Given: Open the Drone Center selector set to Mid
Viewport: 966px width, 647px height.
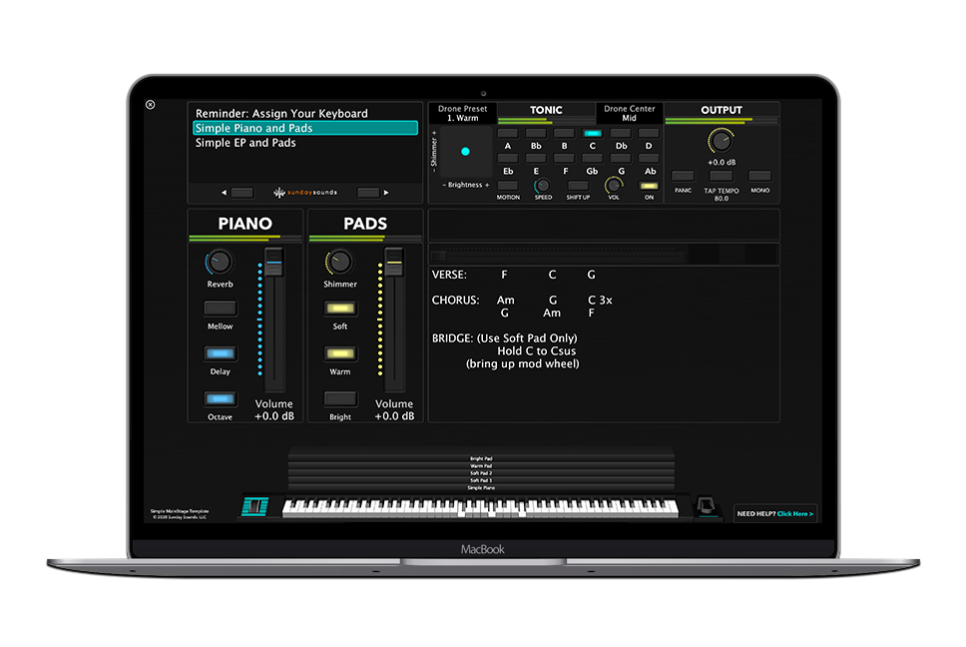Looking at the screenshot, I should (x=629, y=112).
